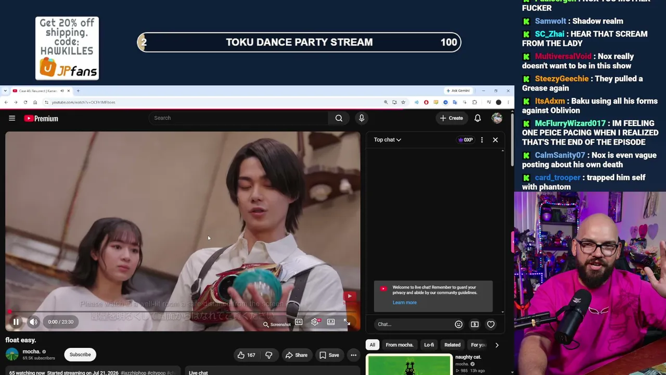
Task: Expand the tab search dropdown arrow
Action: point(5,91)
